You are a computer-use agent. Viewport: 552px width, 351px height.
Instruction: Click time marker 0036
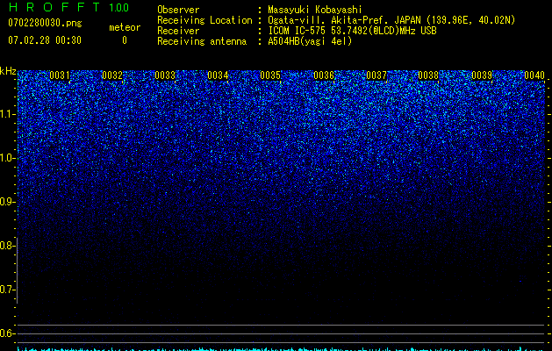tap(324, 75)
